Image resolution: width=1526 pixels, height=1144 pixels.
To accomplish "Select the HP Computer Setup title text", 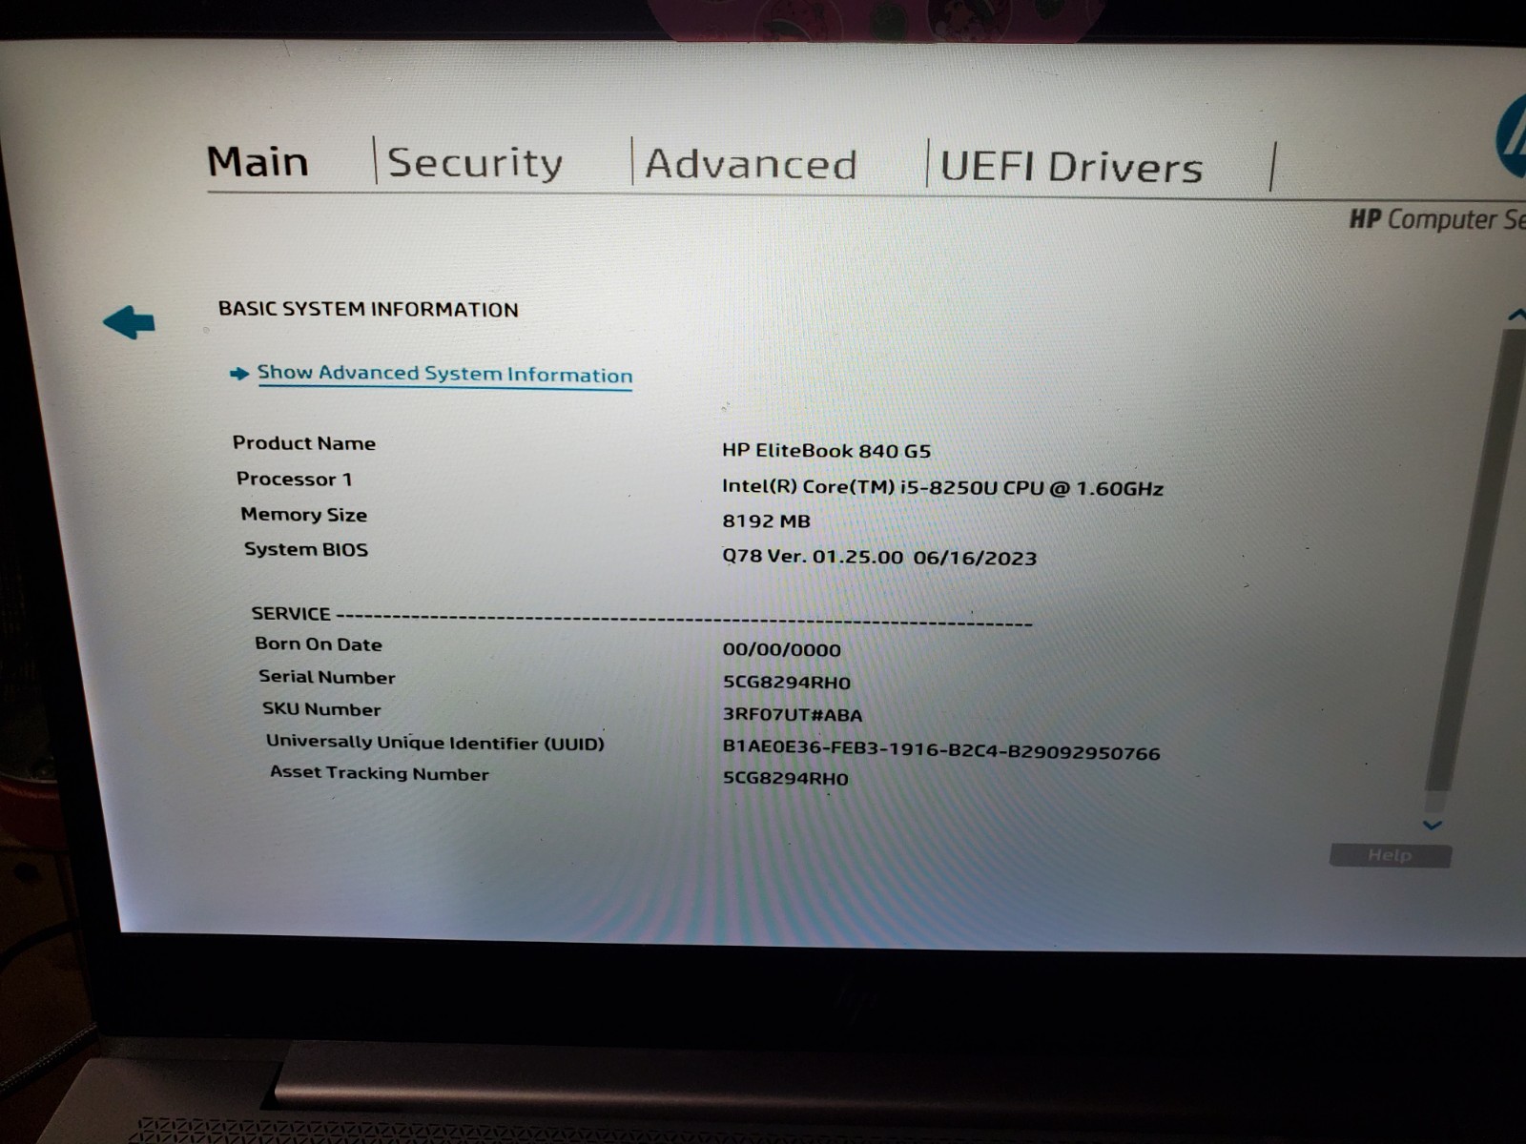I will (1437, 220).
